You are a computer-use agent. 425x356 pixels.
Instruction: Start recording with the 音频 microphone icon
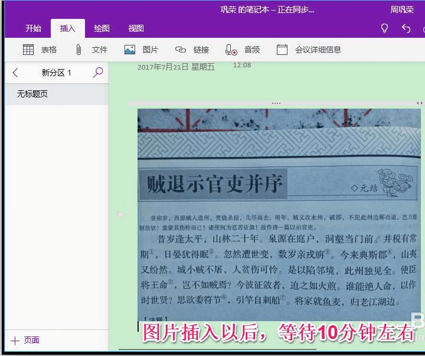pyautogui.click(x=231, y=50)
